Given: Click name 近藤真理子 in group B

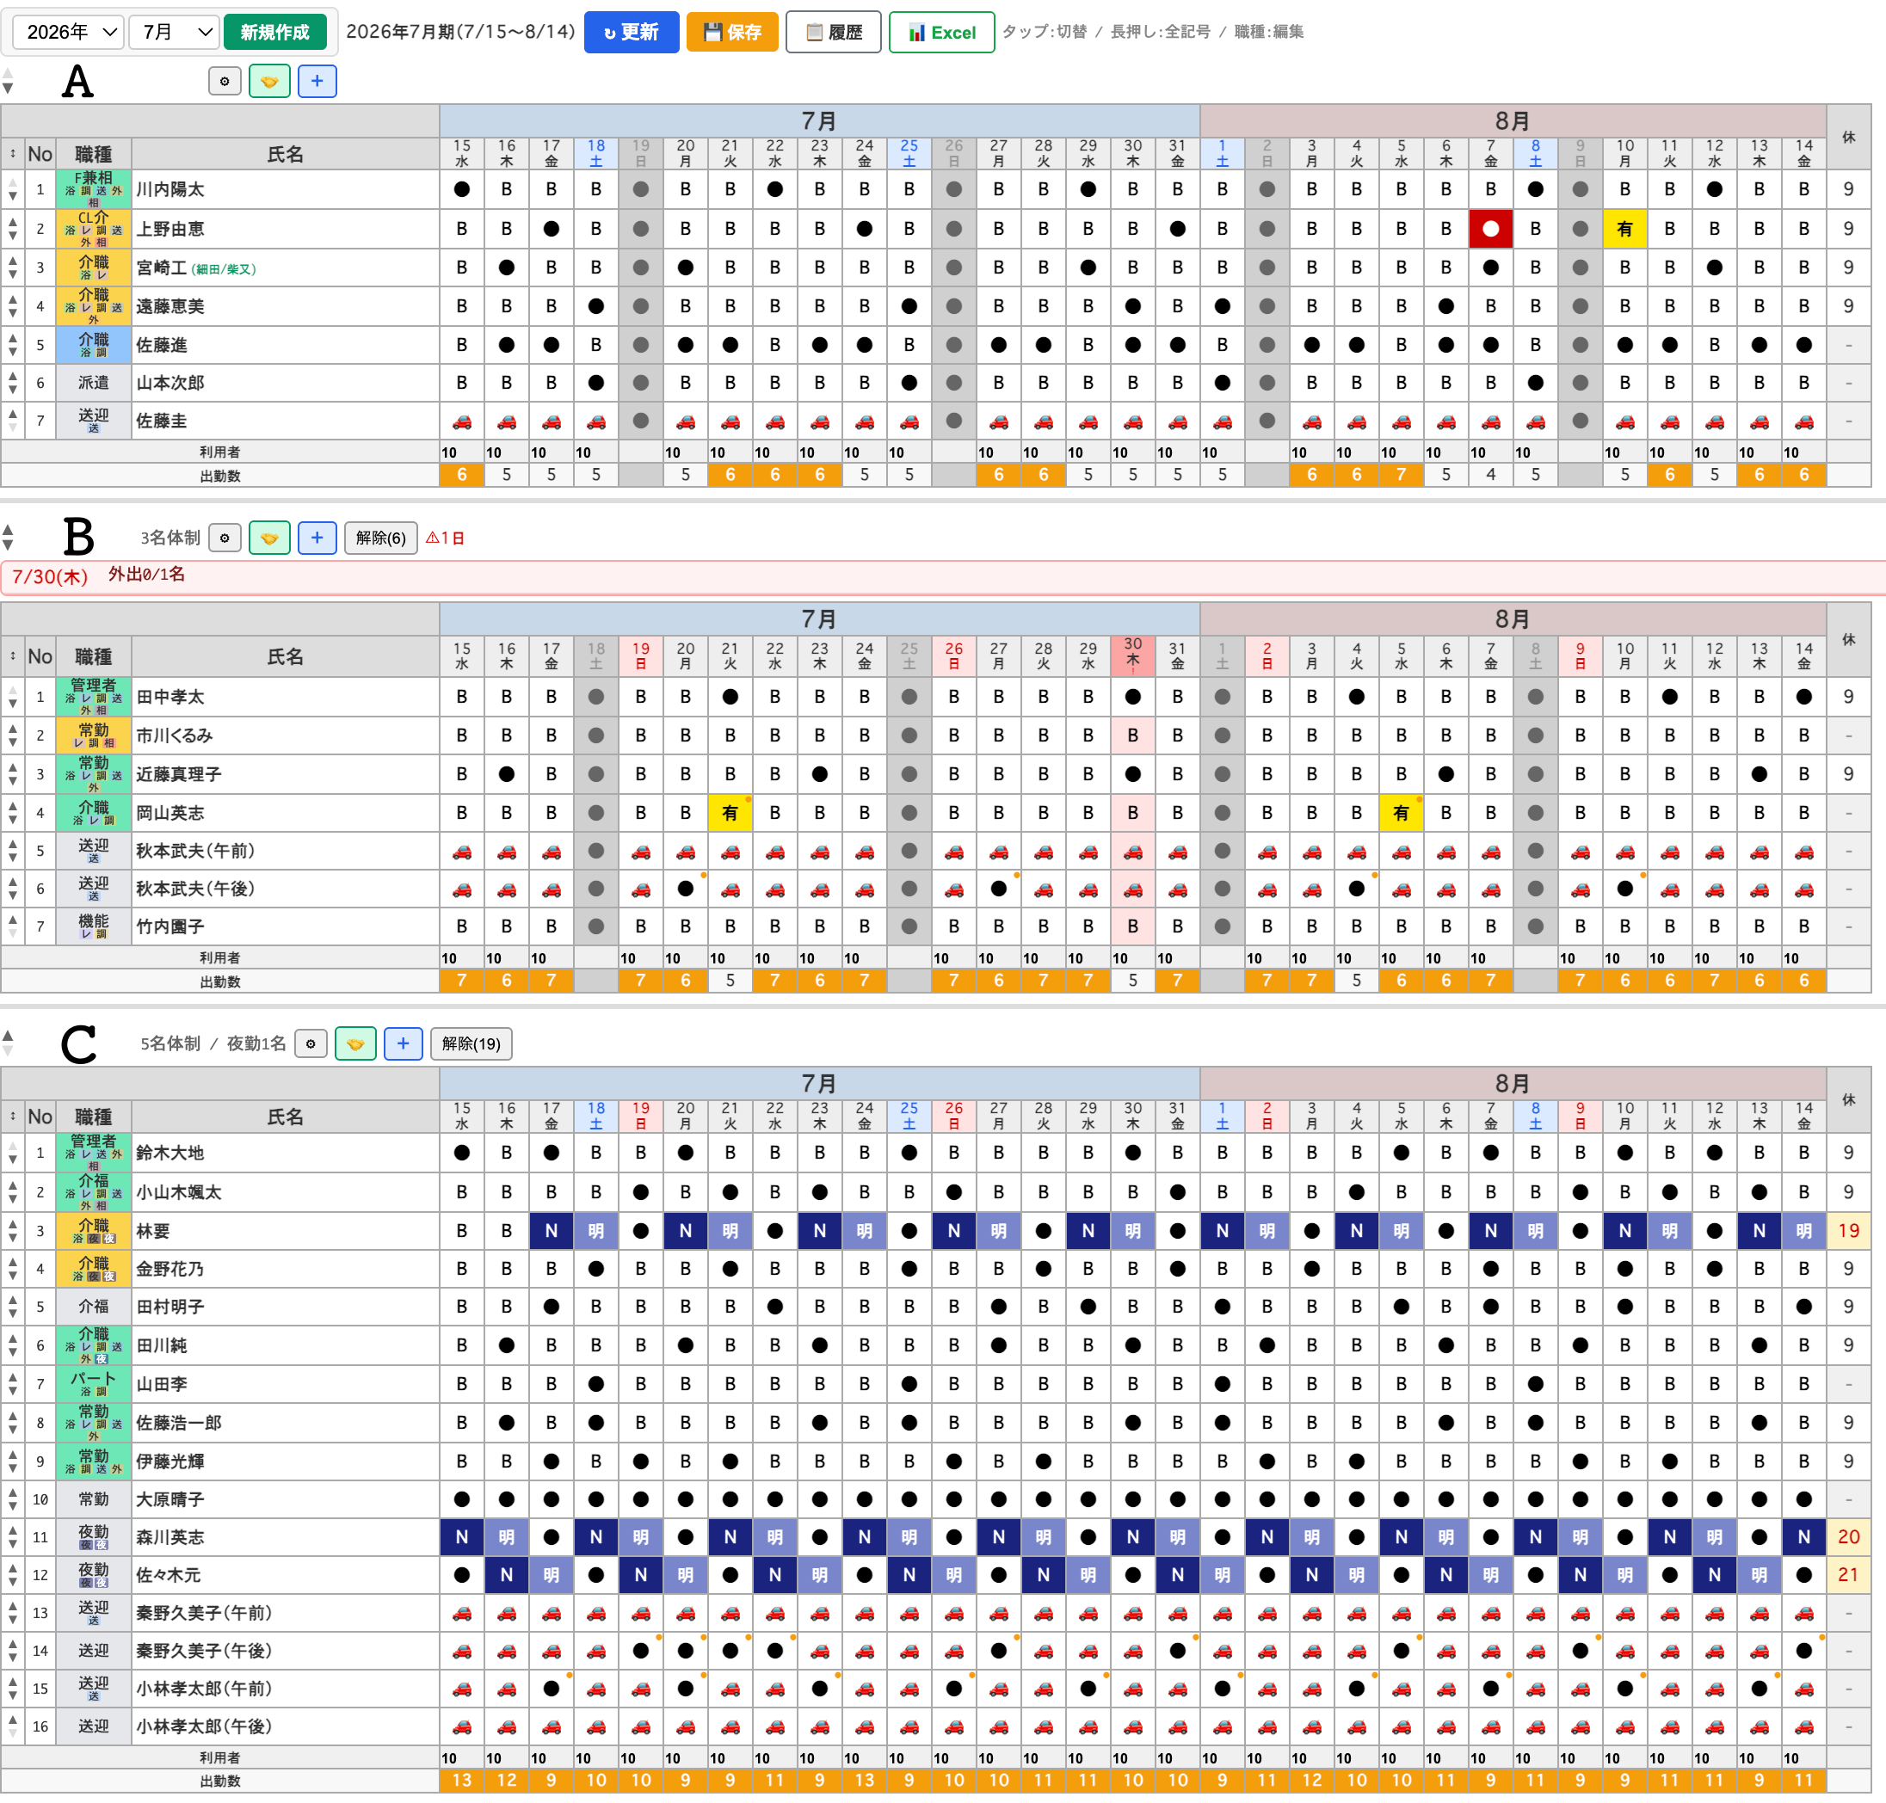Looking at the screenshot, I should tap(179, 775).
